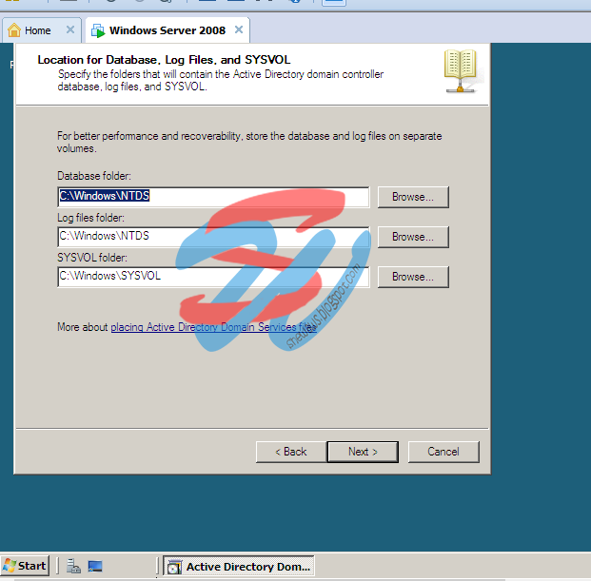Open the Windows Start menu

(25, 566)
